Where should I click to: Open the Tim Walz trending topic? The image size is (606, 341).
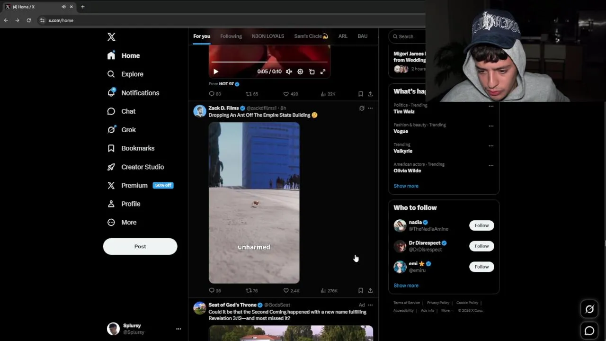pyautogui.click(x=404, y=112)
